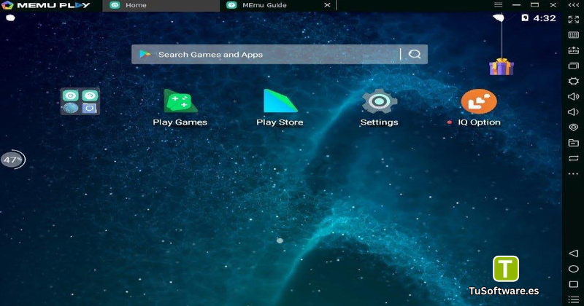Minimize the MEmu Play window
The width and height of the screenshot is (584, 306).
click(516, 5)
